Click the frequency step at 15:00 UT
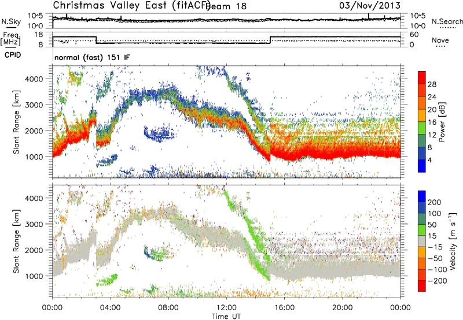Screen dimensions: 463x320 pos(270,40)
